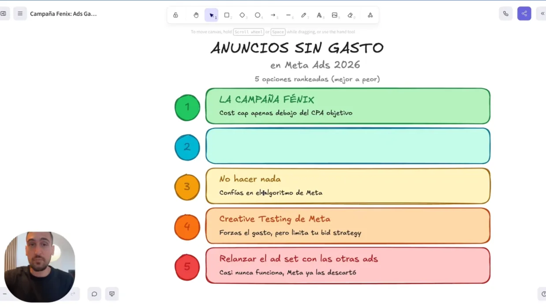Select 'Casi nunca funciona, Meta ya las descartó'
The image size is (546, 307).
[x=288, y=273]
